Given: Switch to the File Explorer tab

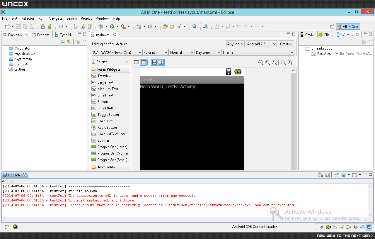Looking at the screenshot, I should click(x=326, y=35).
